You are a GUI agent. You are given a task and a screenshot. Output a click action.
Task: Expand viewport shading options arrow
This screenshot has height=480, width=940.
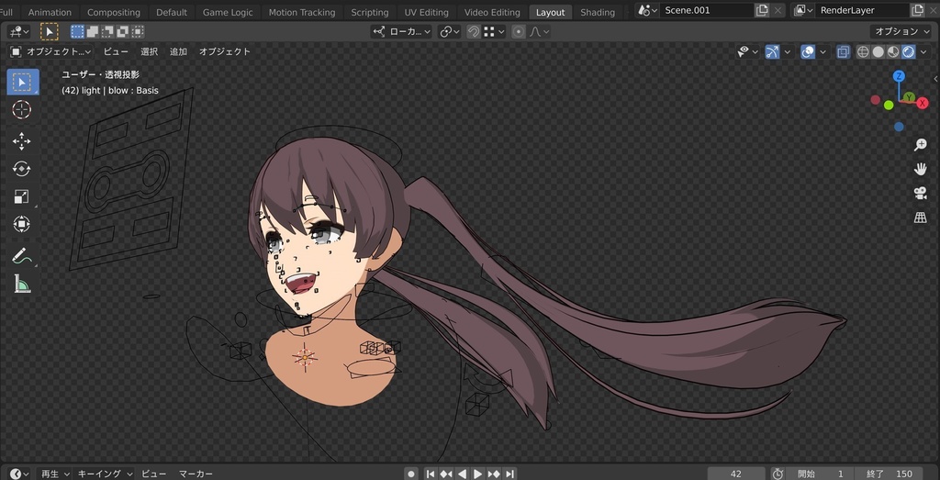pos(923,52)
